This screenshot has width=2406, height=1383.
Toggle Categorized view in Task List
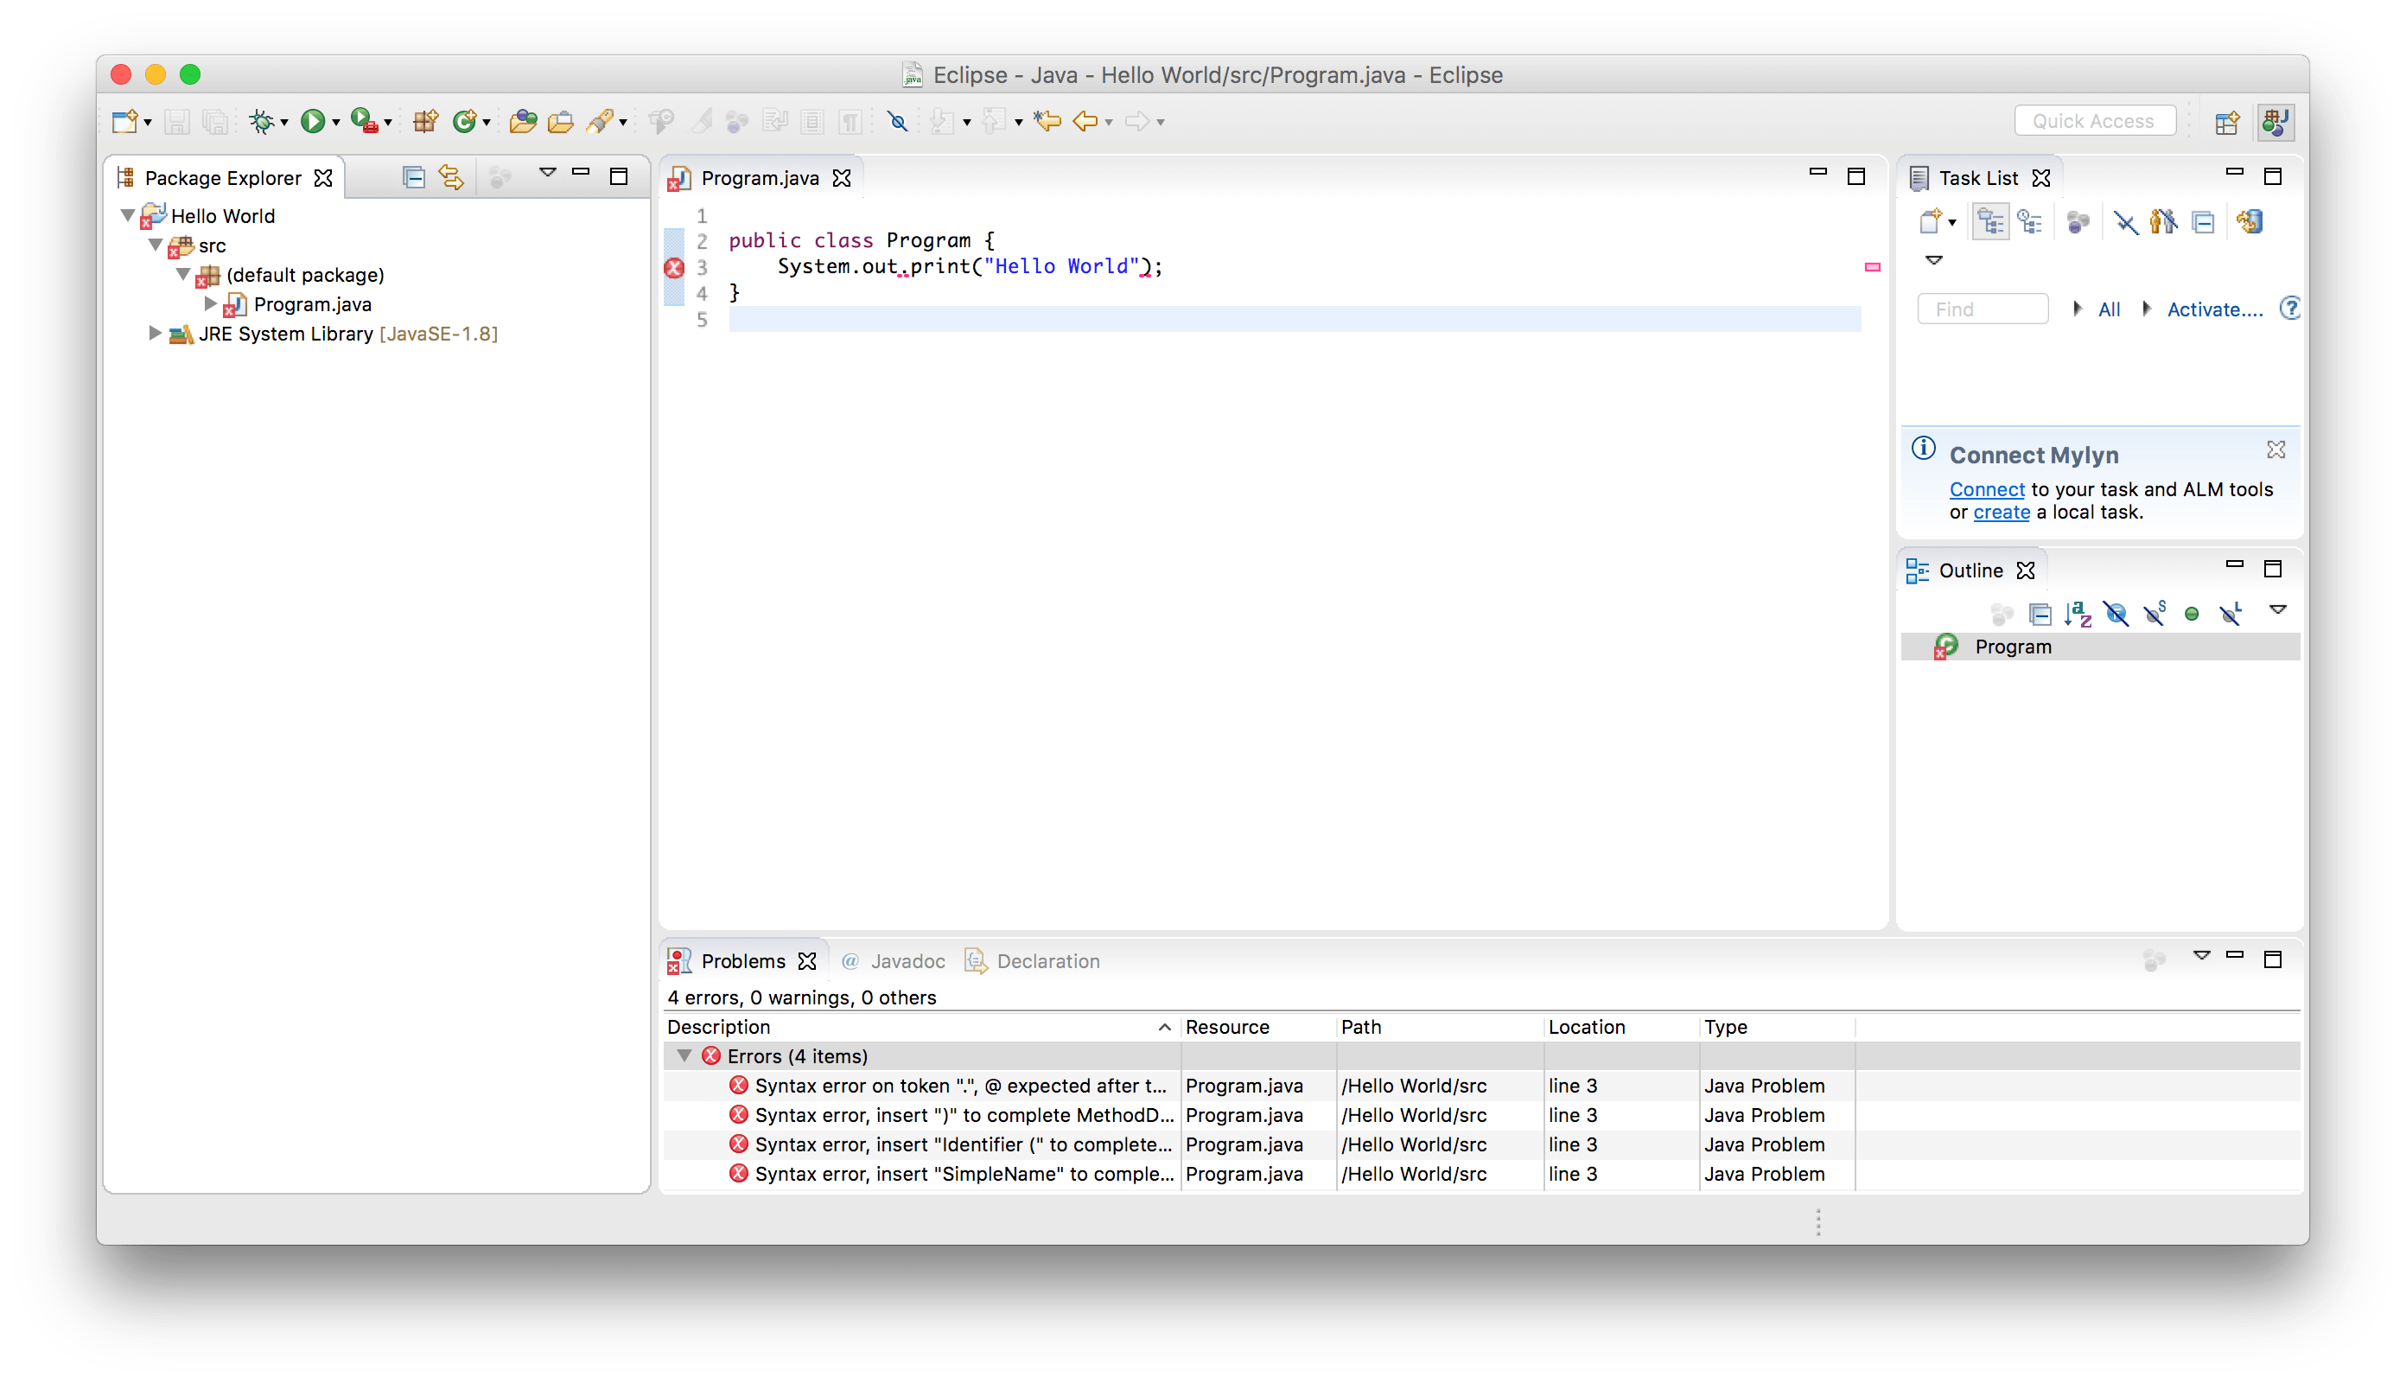(x=1990, y=222)
